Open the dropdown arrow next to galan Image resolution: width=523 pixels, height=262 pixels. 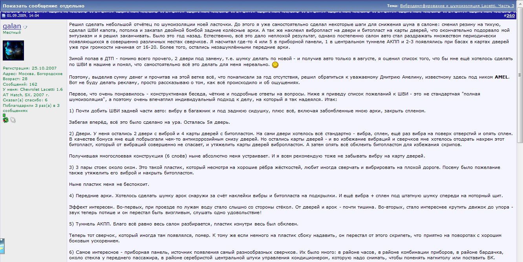point(25,27)
